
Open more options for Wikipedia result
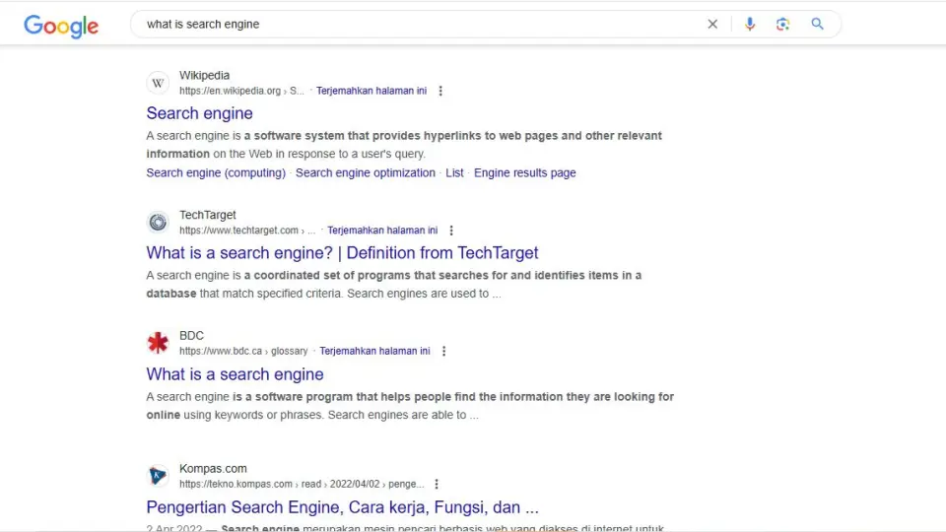(x=440, y=91)
